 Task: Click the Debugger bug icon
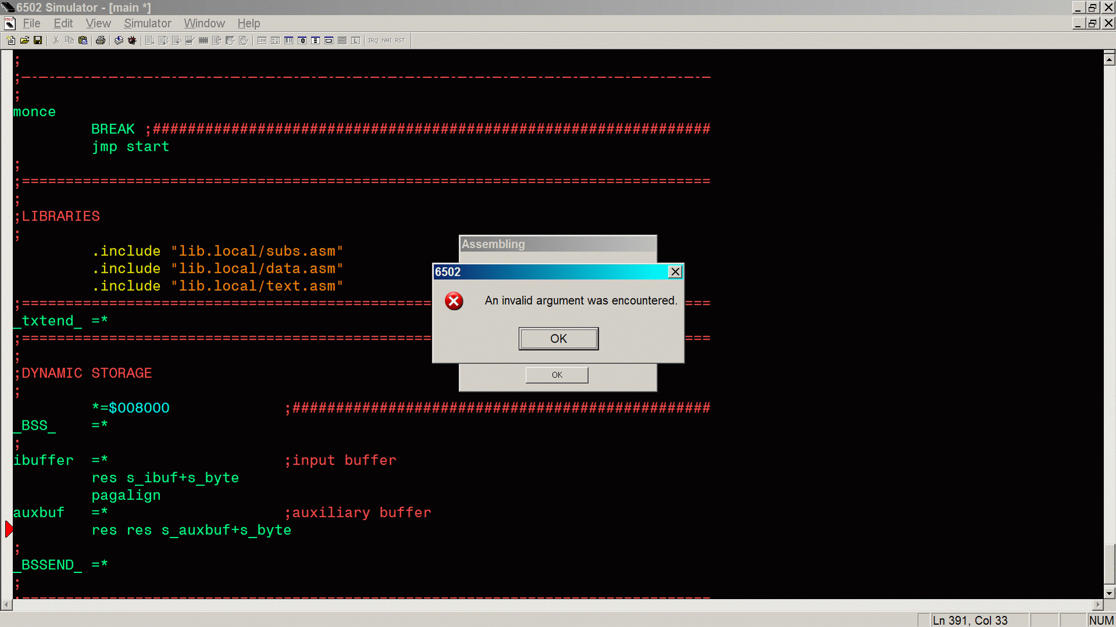[x=132, y=41]
